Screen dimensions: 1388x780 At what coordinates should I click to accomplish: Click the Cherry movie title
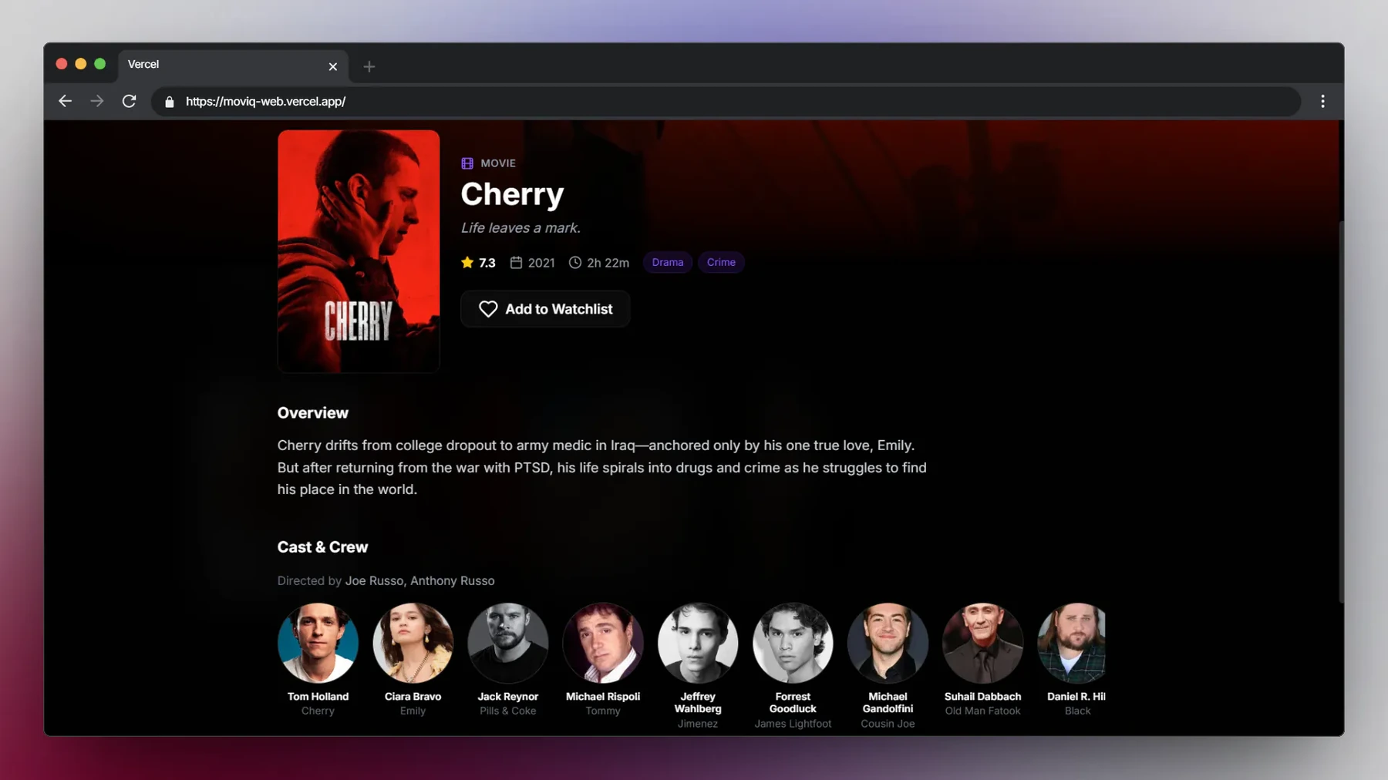(512, 194)
